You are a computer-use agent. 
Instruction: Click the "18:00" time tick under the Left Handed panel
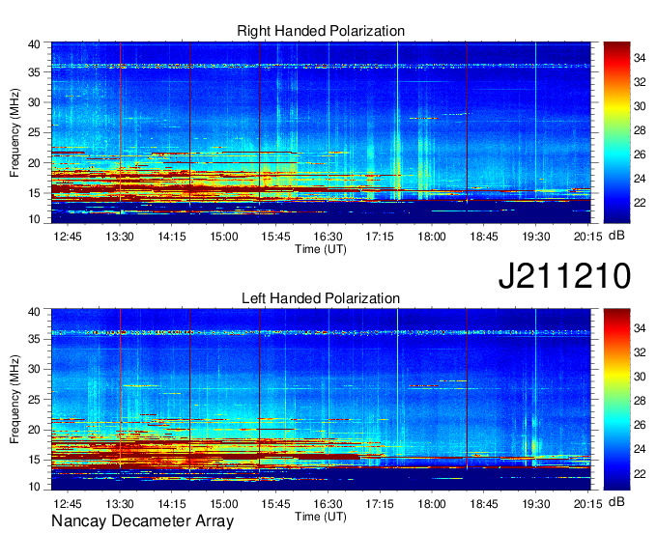[432, 504]
